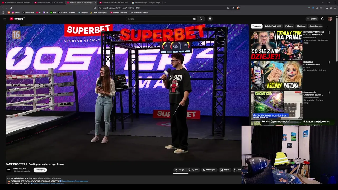Switch to darek teodorczyk Google tab

(146, 3)
